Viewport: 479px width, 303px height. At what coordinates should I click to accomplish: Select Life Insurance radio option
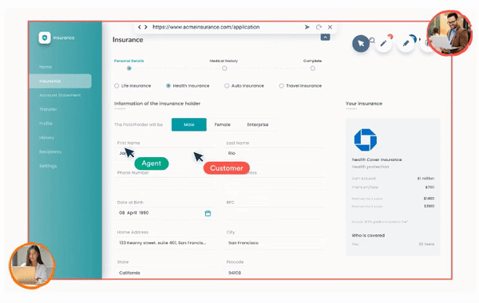click(x=117, y=86)
